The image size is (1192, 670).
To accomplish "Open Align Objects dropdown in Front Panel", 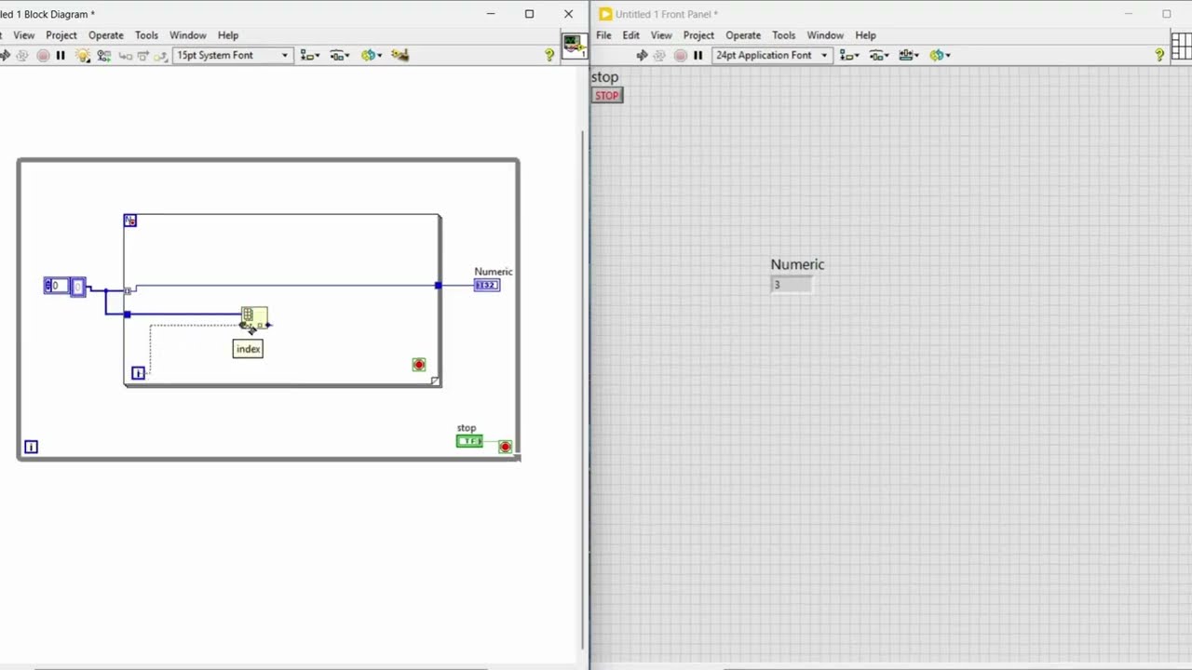I will pos(849,56).
